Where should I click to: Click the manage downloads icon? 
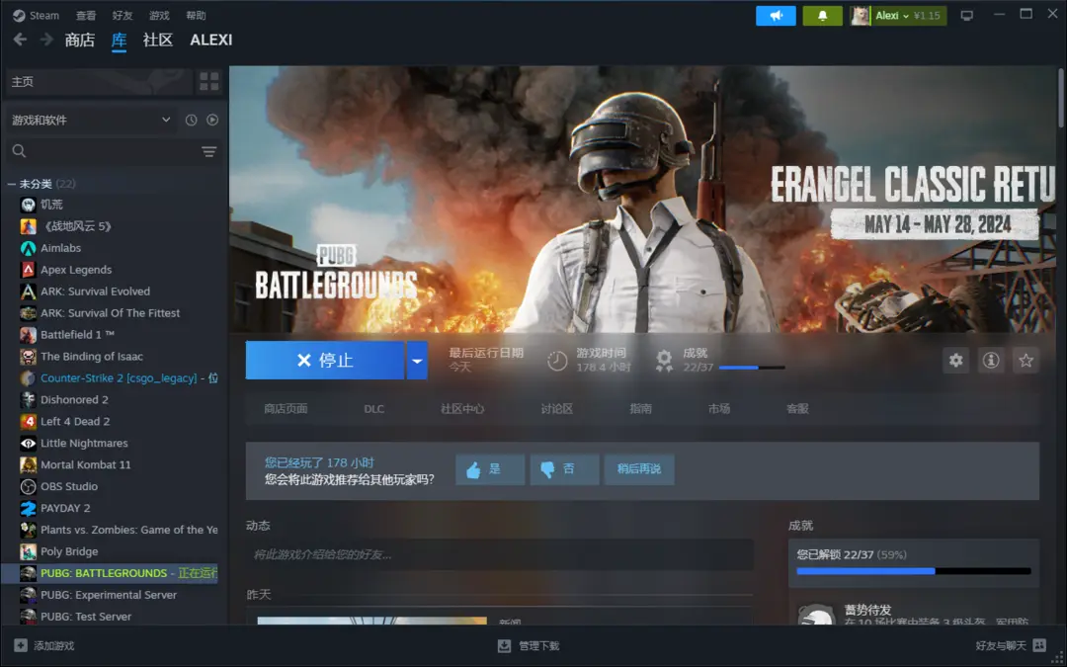(504, 645)
